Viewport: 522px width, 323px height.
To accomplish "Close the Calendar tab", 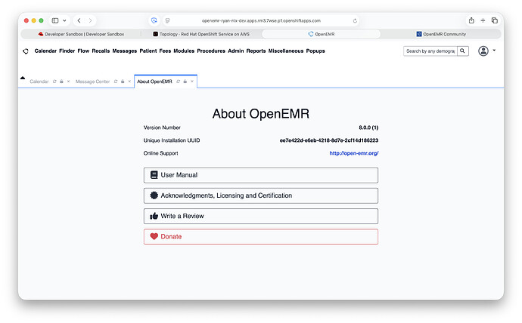I will tap(68, 82).
